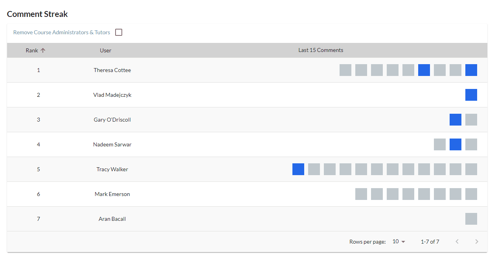This screenshot has width=496, height=257.
Task: Click the ascending sort arrow beside Rank
Action: 43,50
